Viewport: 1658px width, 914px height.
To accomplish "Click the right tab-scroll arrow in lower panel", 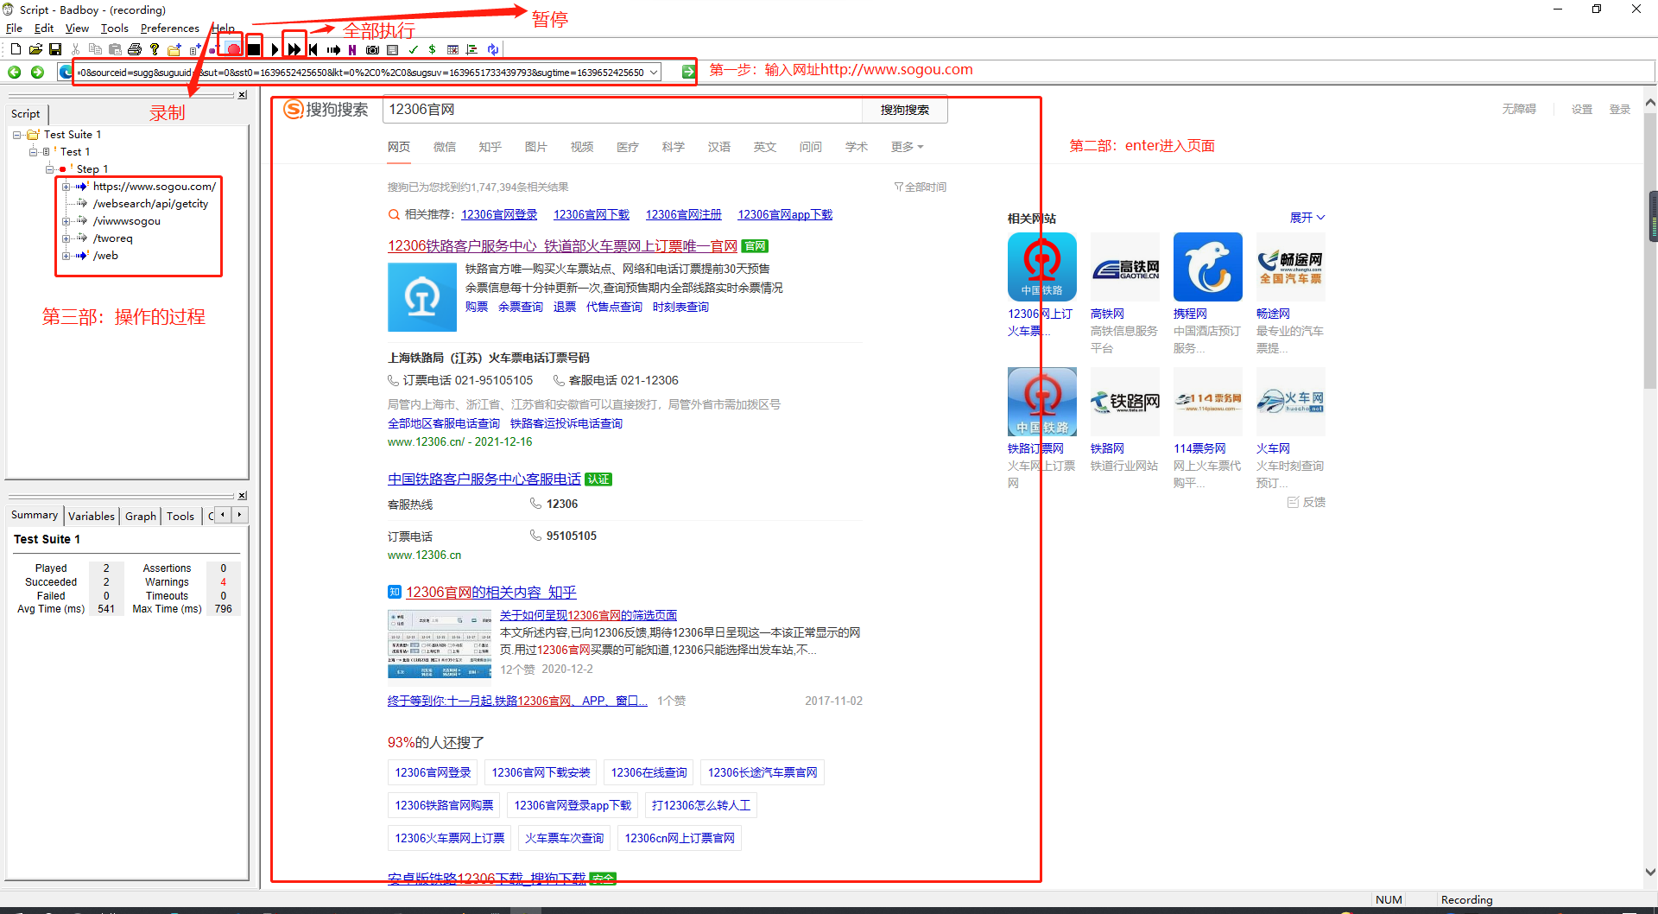I will 239,515.
